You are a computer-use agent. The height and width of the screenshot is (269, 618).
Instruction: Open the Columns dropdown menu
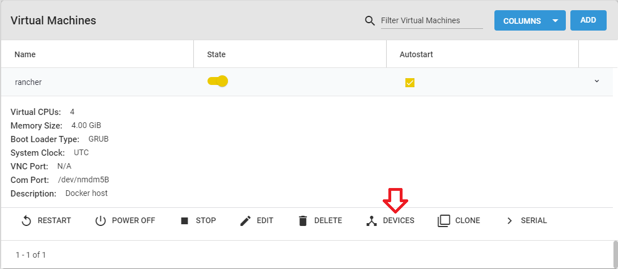click(522, 21)
